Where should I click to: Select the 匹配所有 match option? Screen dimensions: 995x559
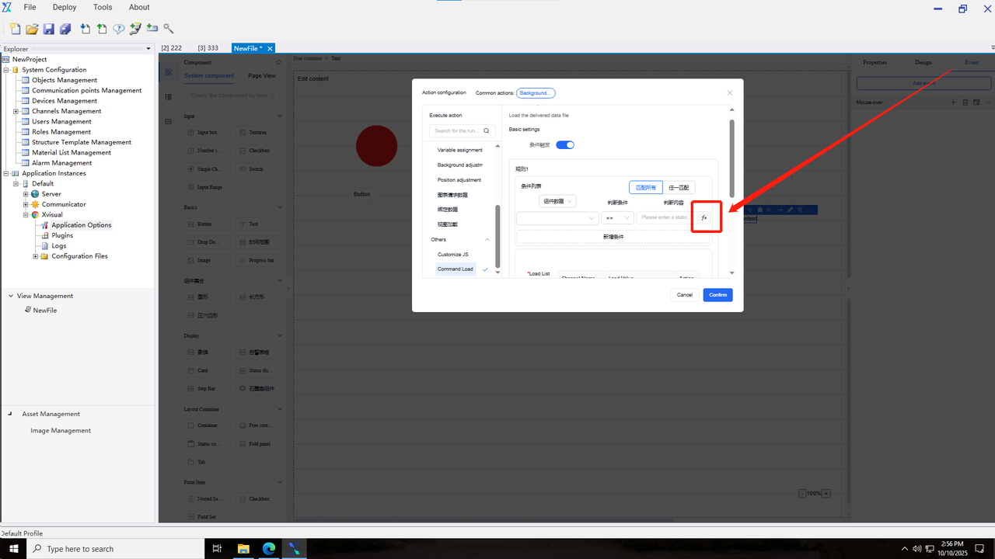tap(646, 187)
